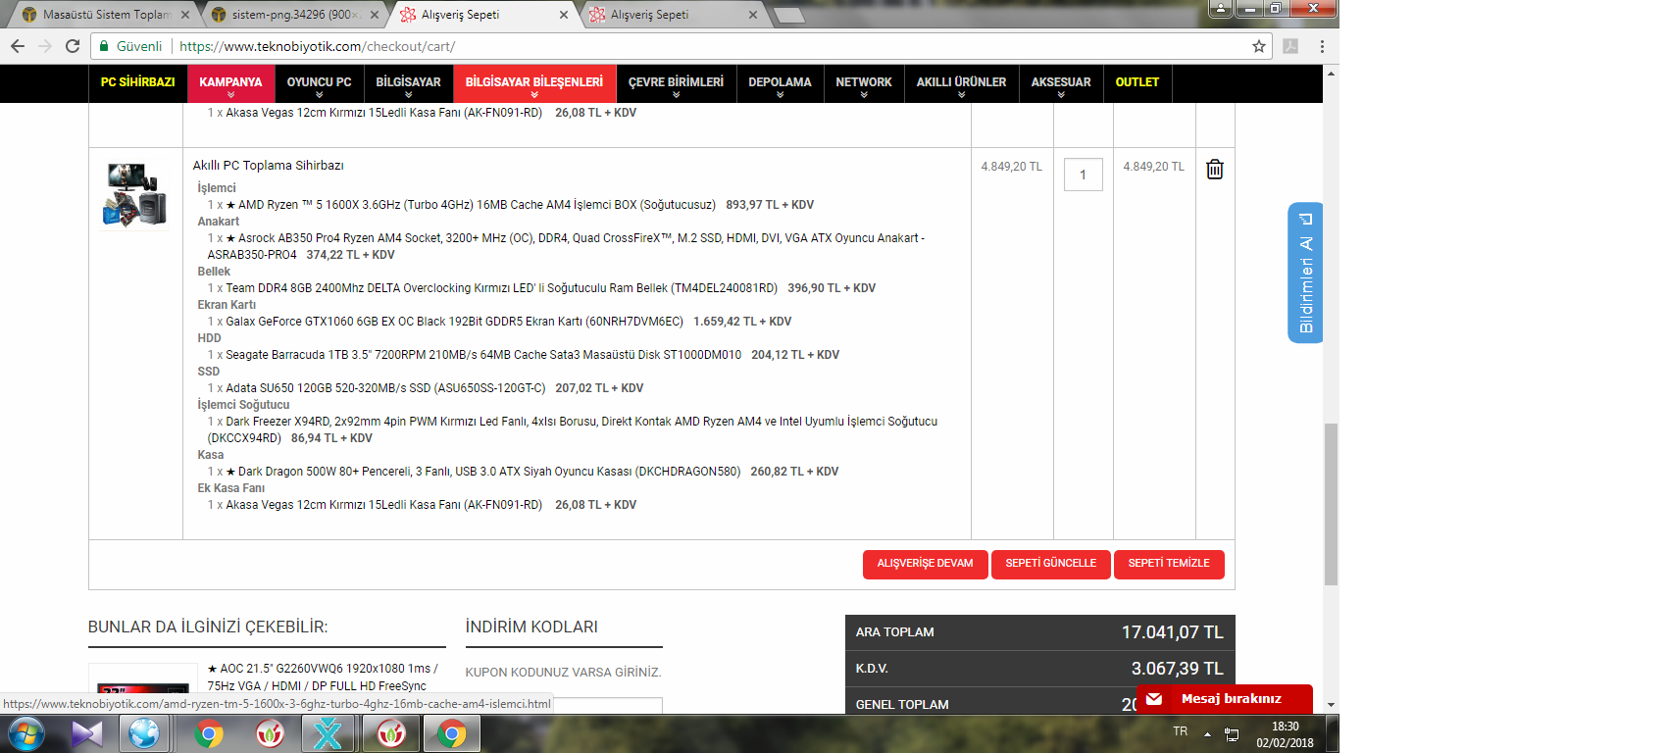
Task: Click the quantity field of the cart item
Action: click(1083, 175)
